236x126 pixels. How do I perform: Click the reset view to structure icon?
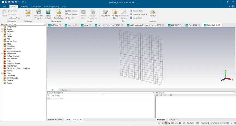tap(177, 123)
